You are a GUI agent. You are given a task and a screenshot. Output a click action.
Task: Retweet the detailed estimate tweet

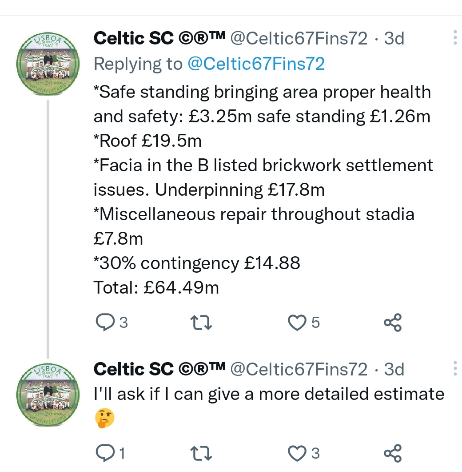click(201, 453)
